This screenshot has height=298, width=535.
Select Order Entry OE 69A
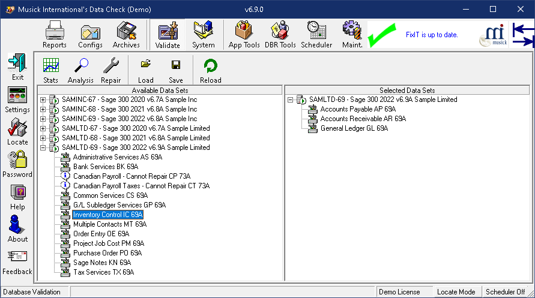[101, 234]
